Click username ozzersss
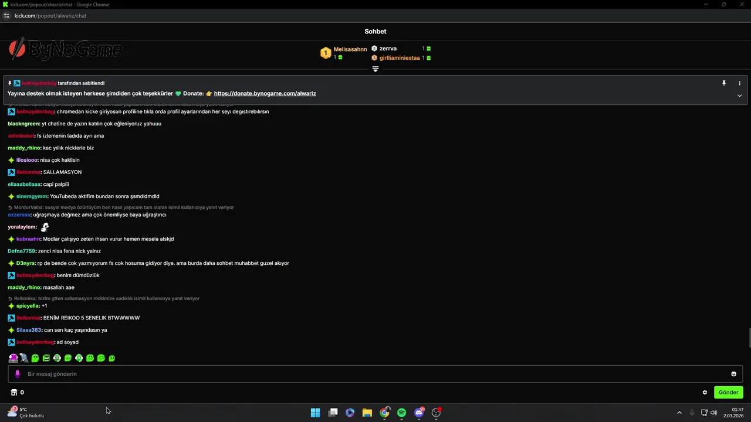The height and width of the screenshot is (422, 751). (19, 215)
